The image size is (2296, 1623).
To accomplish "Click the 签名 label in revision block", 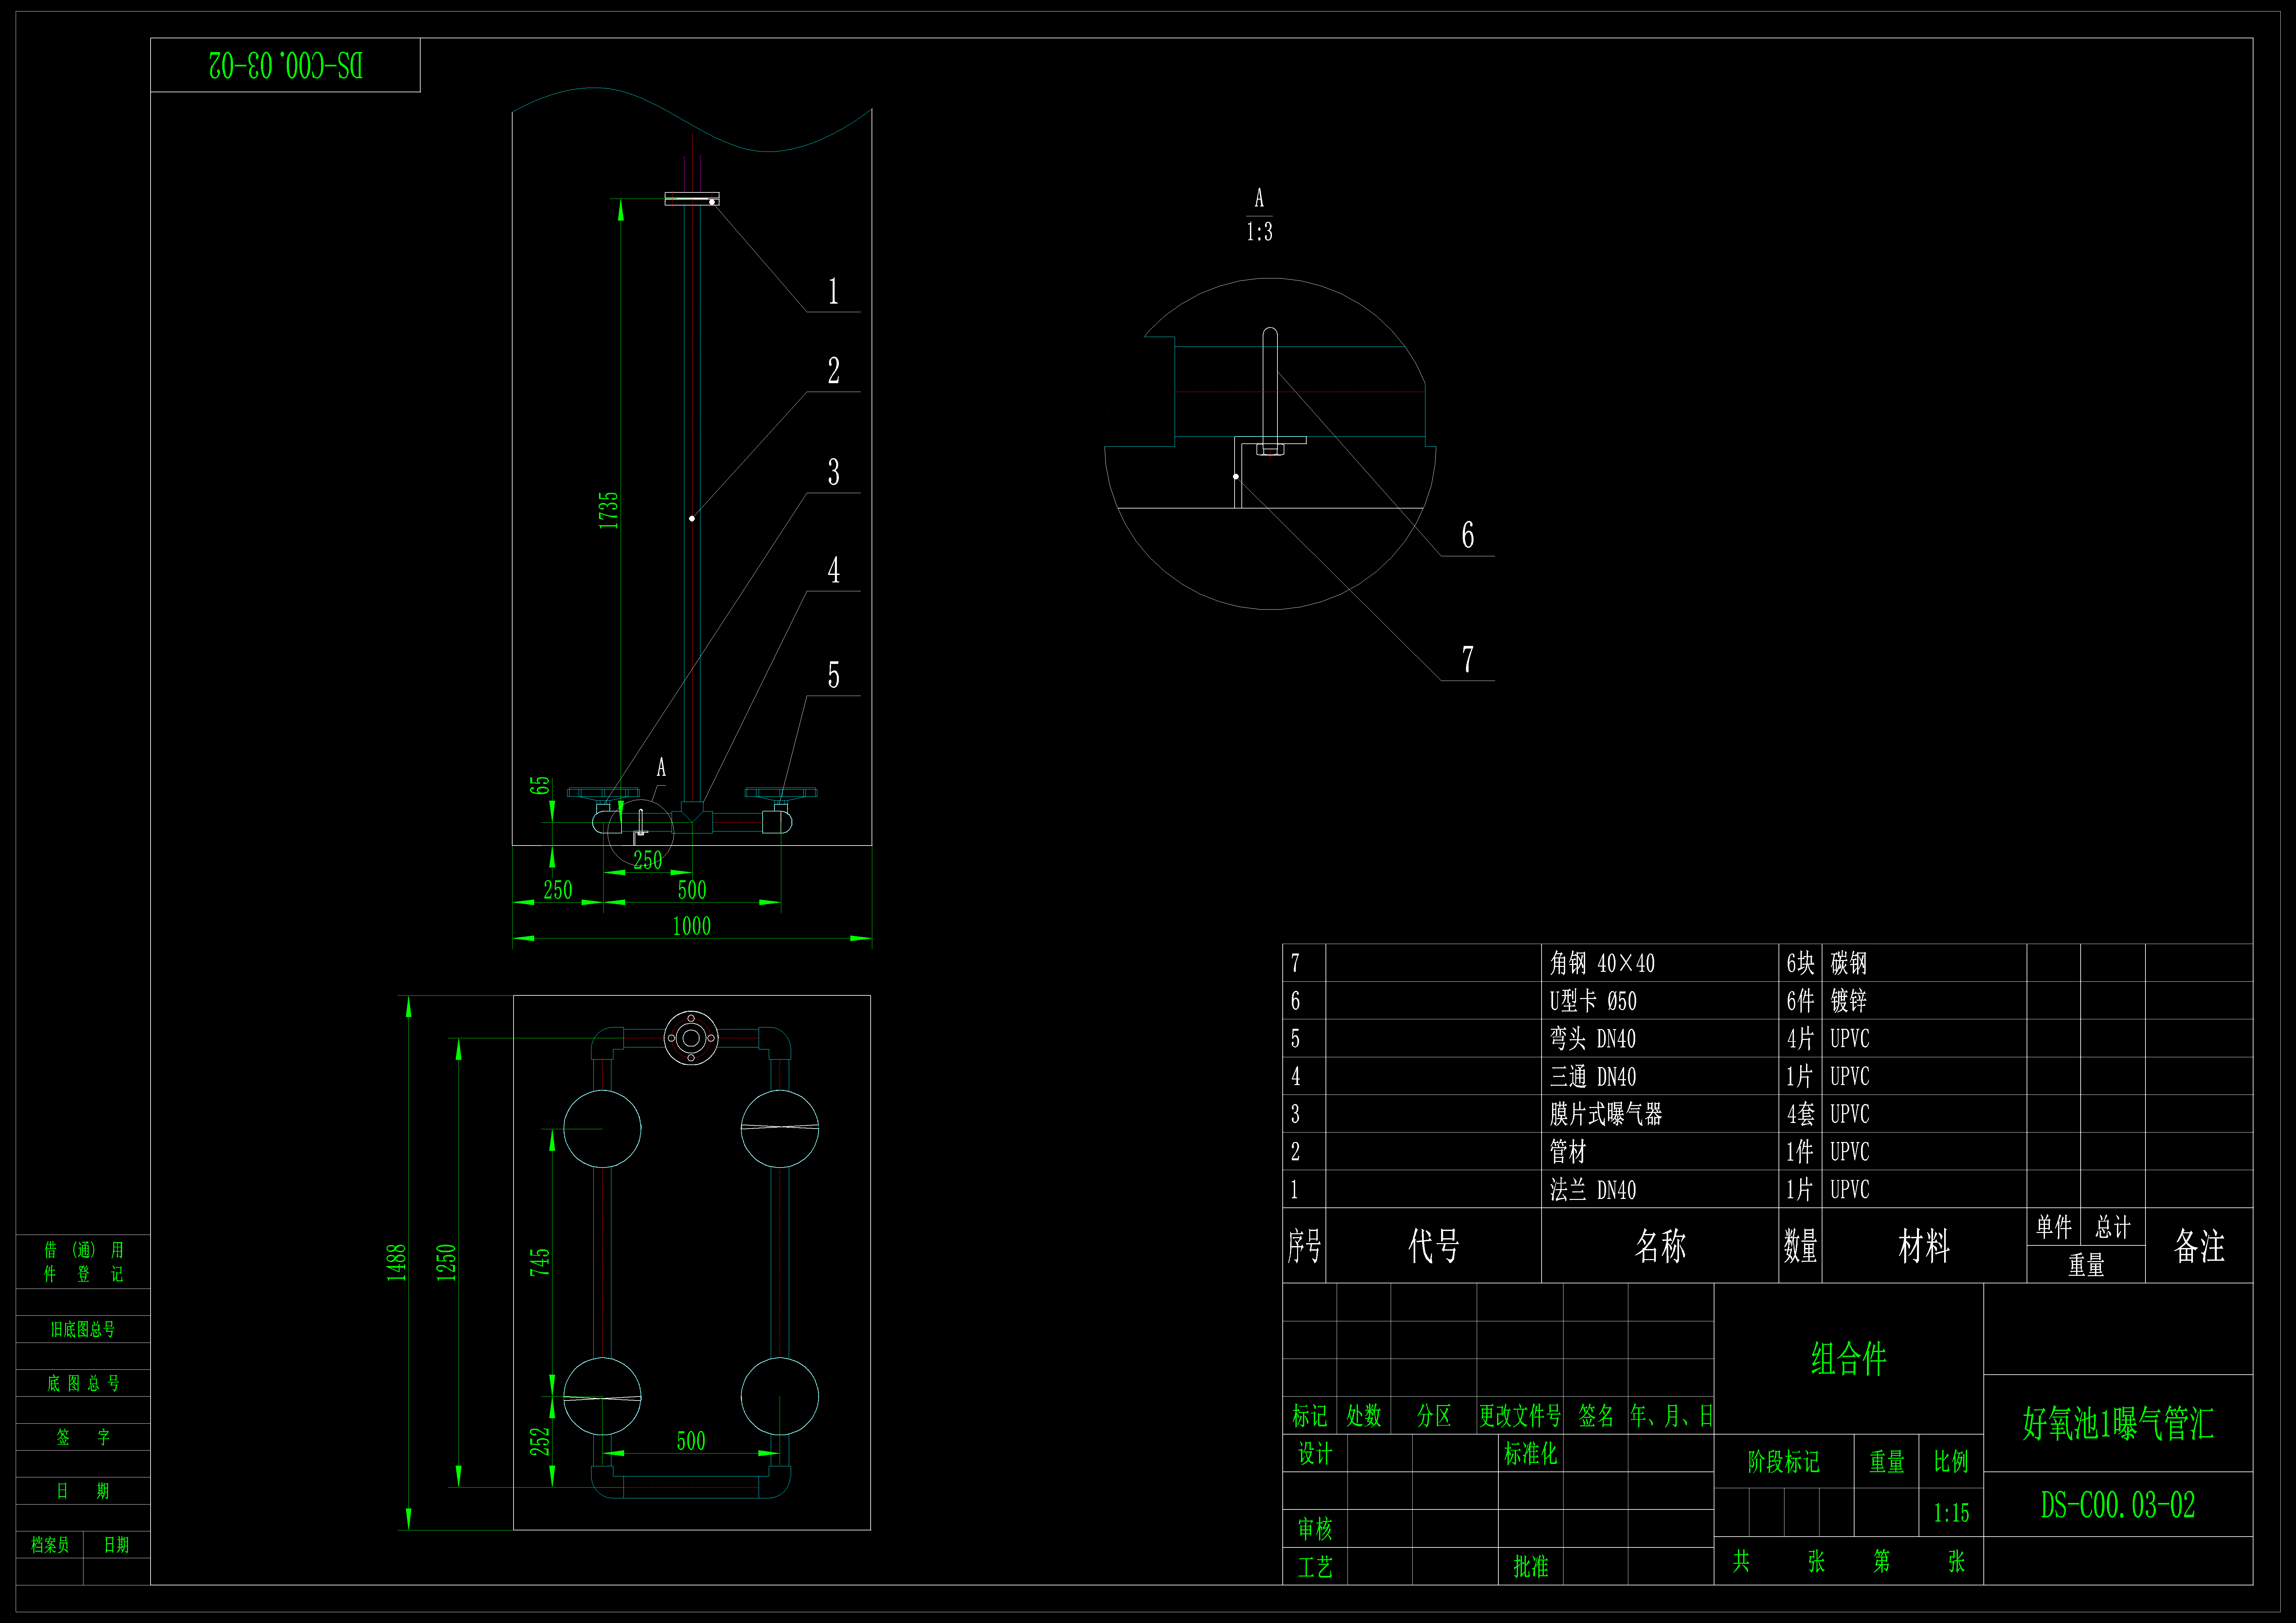I will [x=1596, y=1416].
